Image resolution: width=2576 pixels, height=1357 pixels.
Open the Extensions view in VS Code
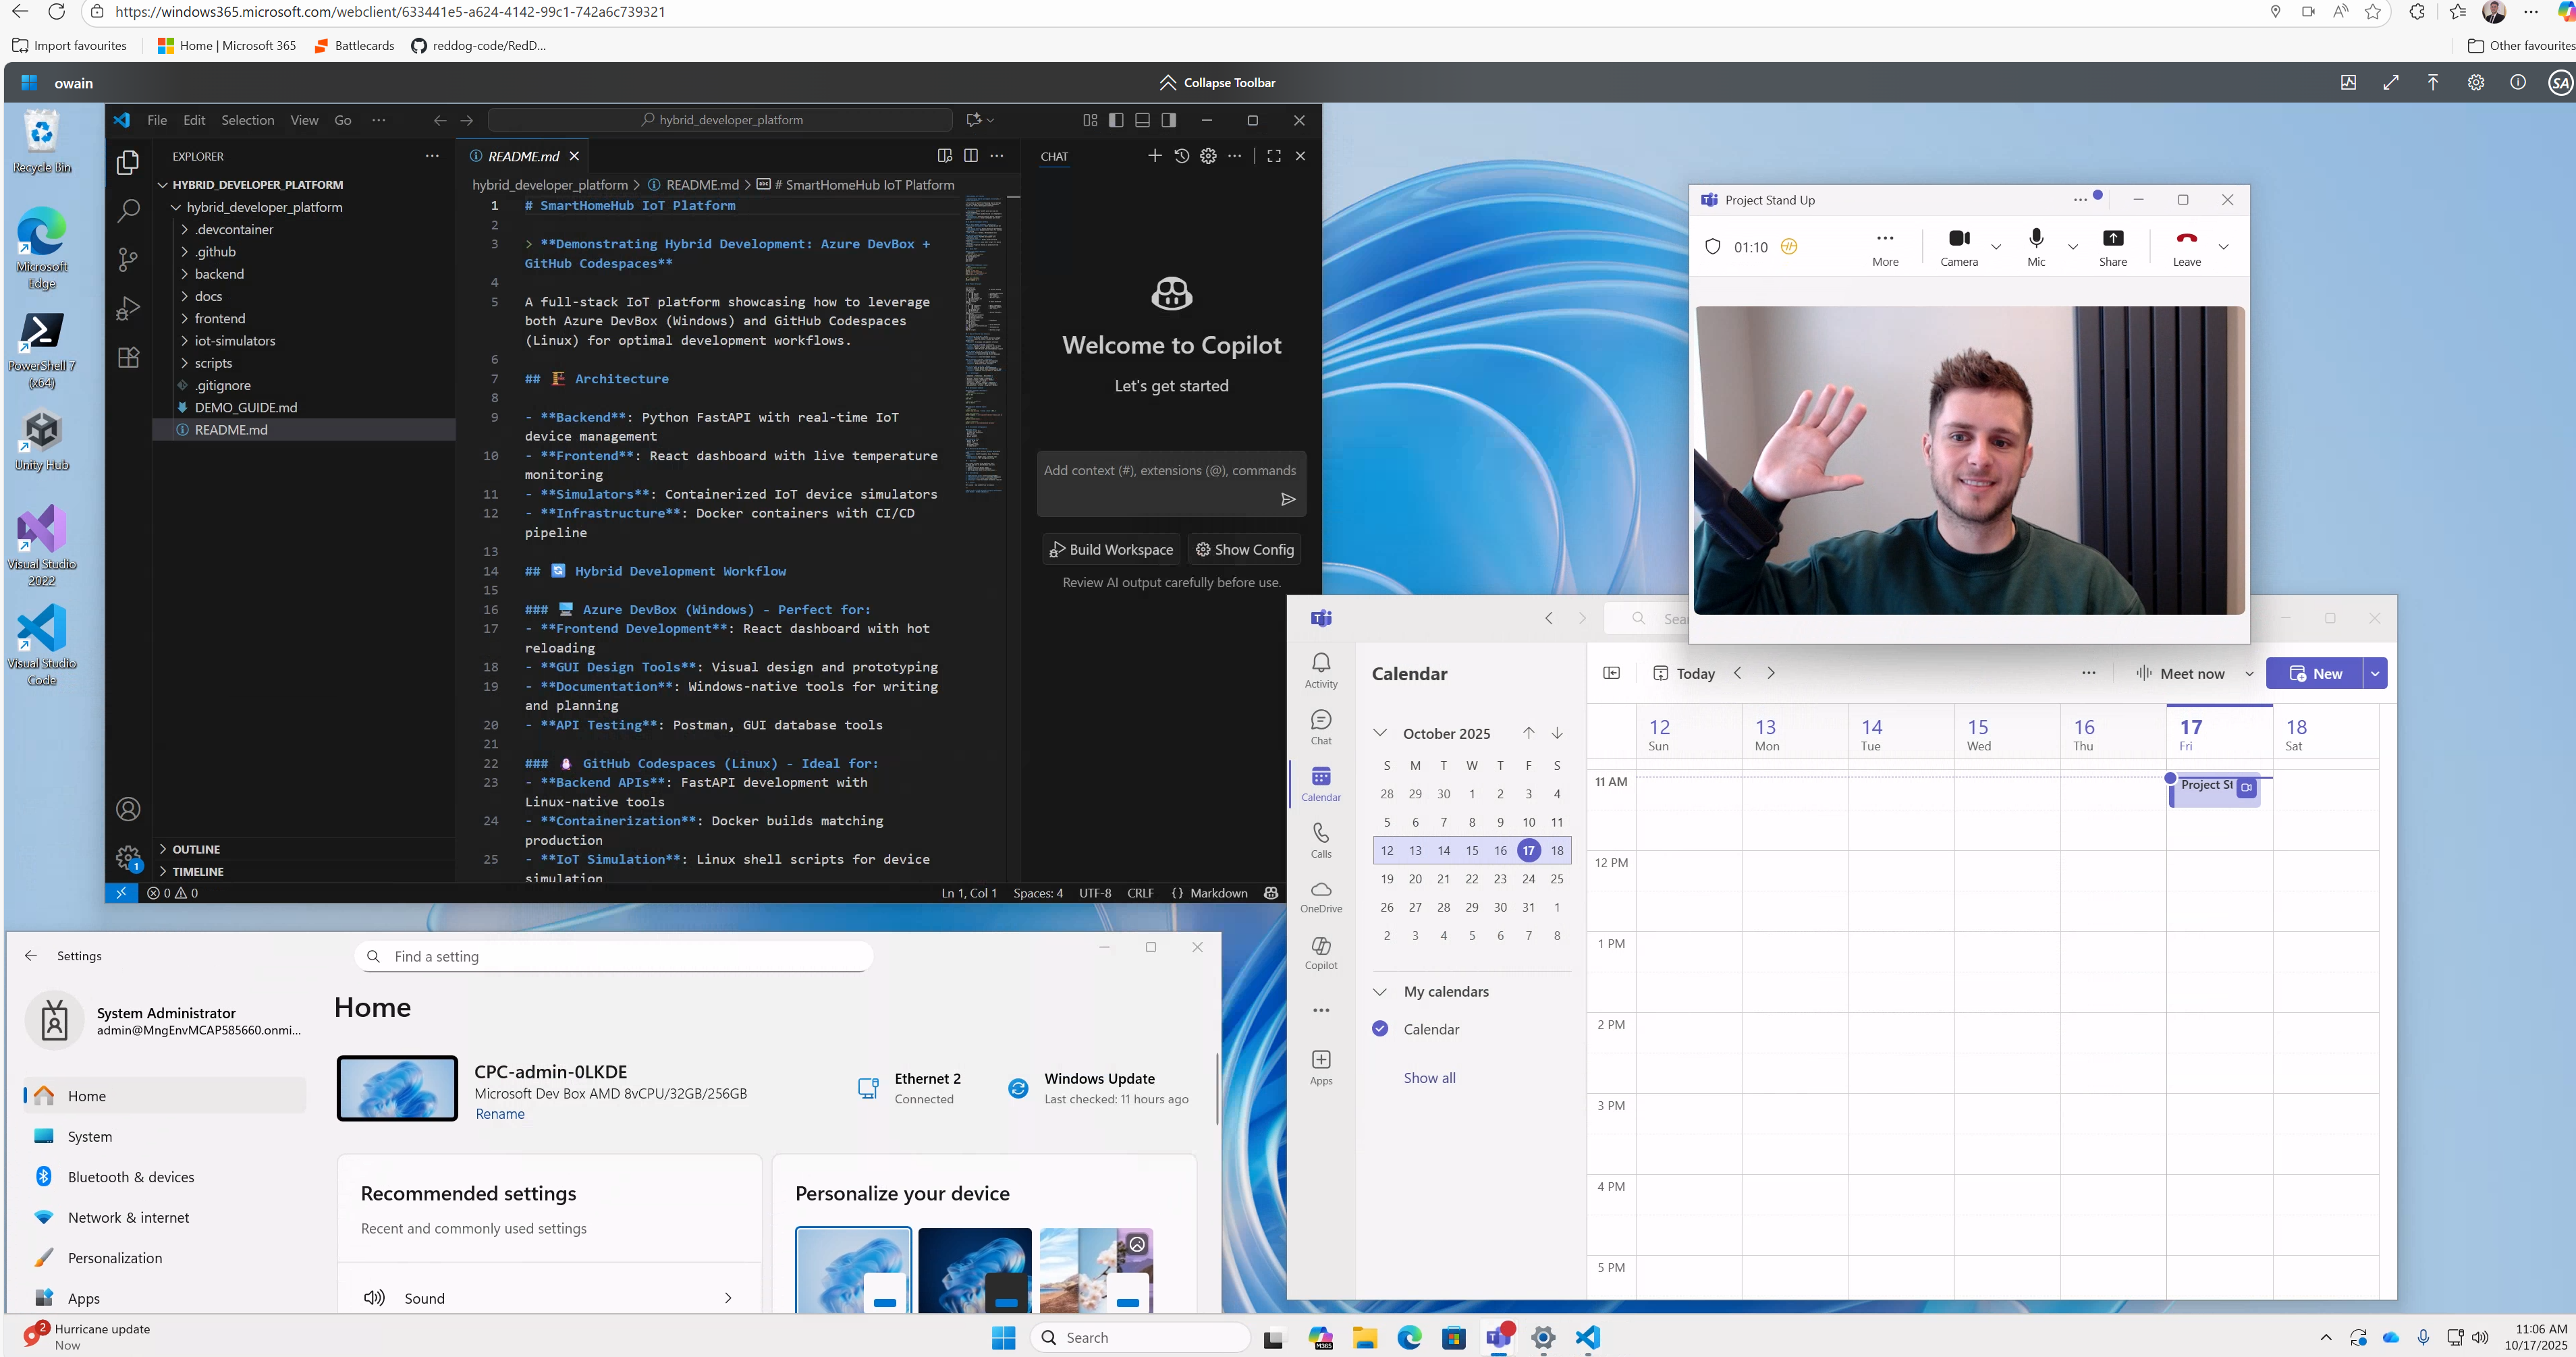[x=128, y=357]
